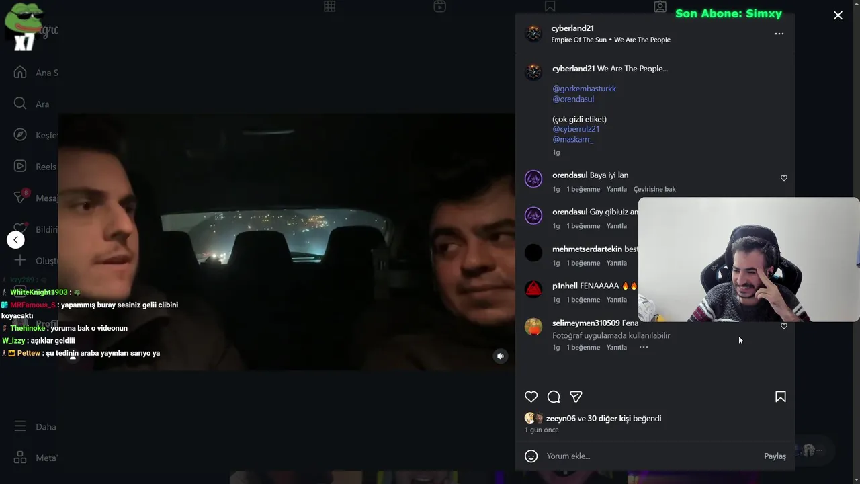This screenshot has height=484, width=860.
Task: Like orendasul's "Baya iyi lan" comment
Action: tap(784, 178)
